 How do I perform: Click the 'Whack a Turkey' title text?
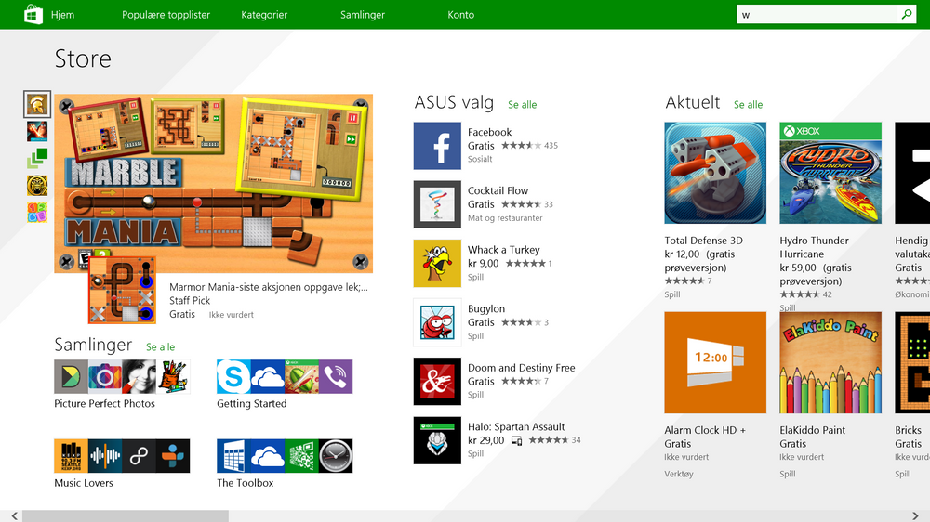[x=503, y=250]
